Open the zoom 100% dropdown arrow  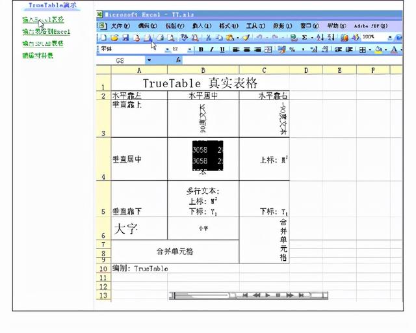(389, 38)
